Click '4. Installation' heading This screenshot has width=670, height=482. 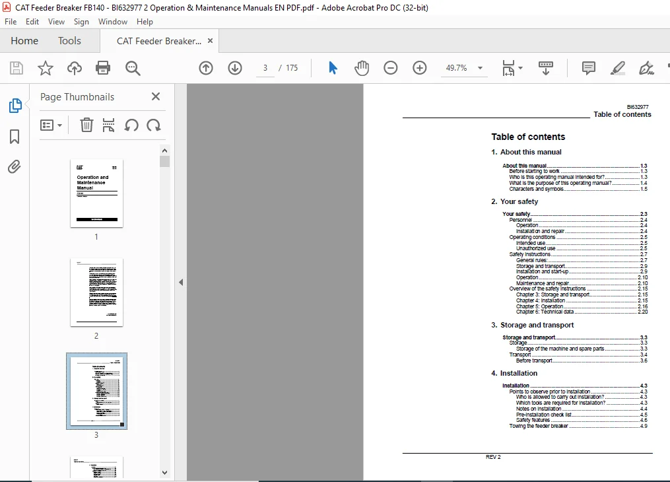click(x=514, y=374)
